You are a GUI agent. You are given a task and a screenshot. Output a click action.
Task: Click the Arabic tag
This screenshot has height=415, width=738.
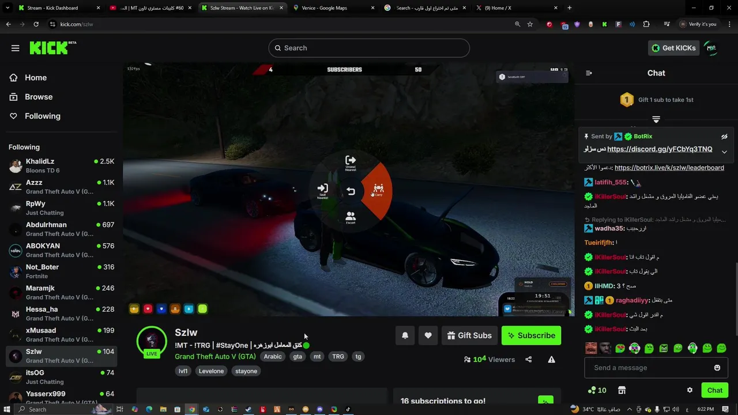[x=273, y=356]
